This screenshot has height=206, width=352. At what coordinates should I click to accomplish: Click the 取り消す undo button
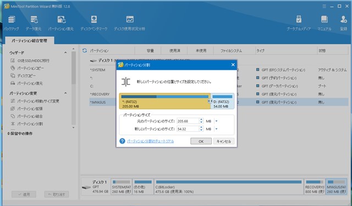coord(57,194)
